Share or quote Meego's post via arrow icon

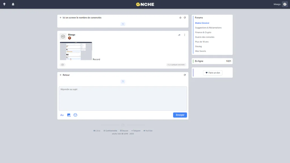[x=179, y=35]
